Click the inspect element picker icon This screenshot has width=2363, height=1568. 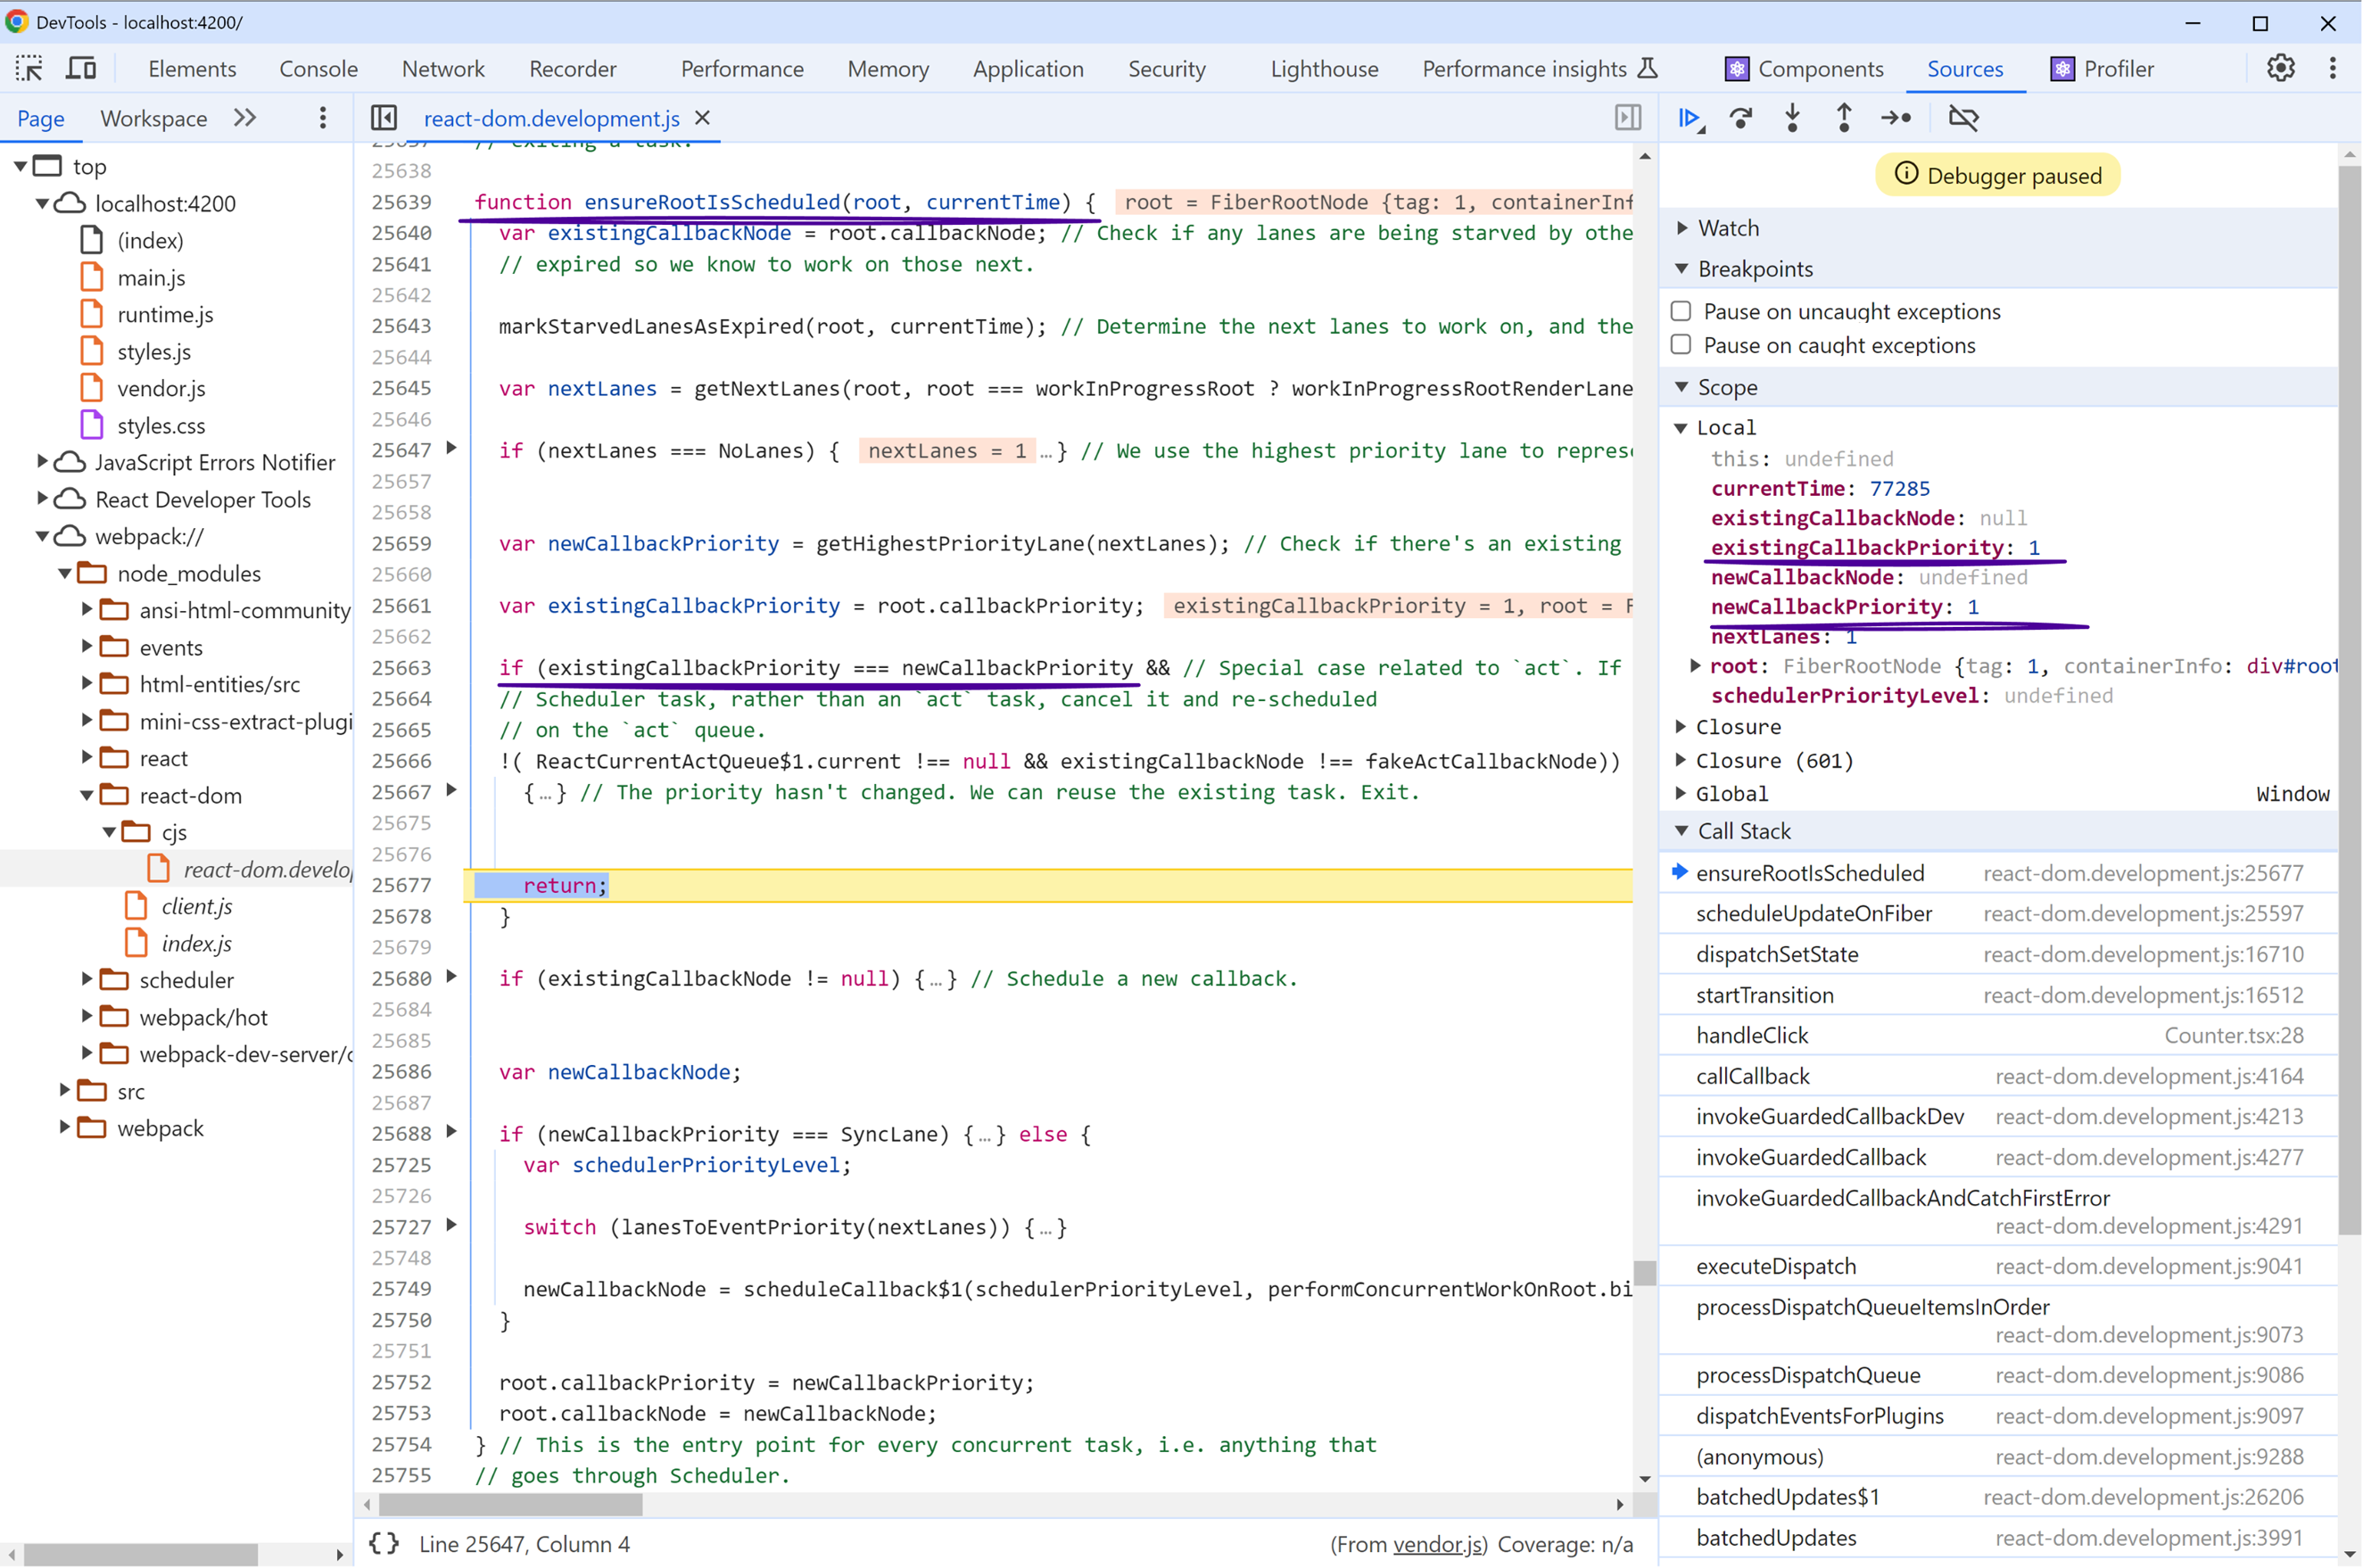pos(29,69)
